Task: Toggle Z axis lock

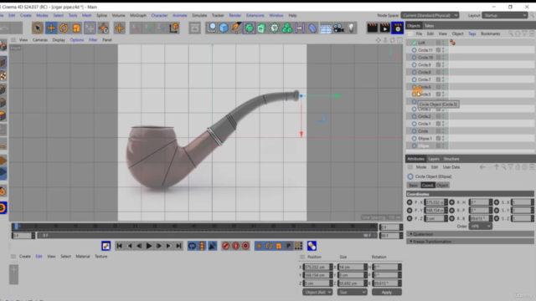Action: 160,28
